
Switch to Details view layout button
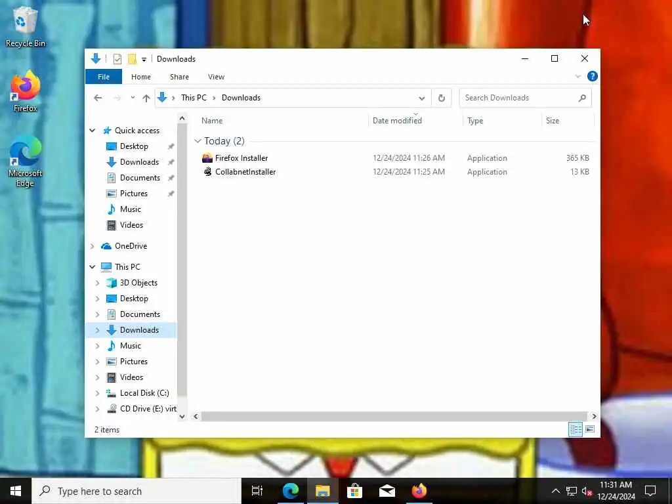[576, 429]
